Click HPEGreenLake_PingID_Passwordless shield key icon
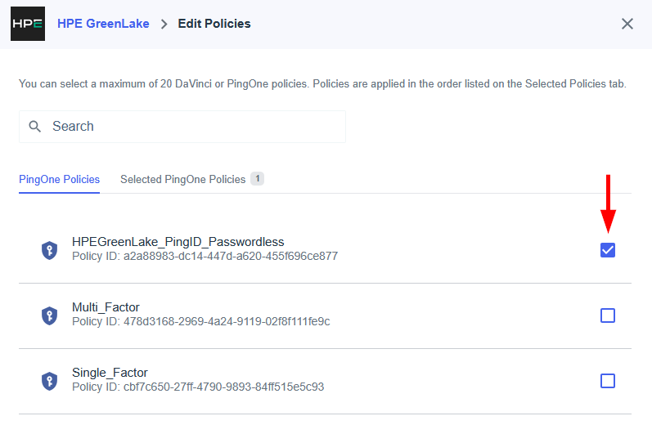Viewport: 652px width, 434px height. click(x=50, y=250)
